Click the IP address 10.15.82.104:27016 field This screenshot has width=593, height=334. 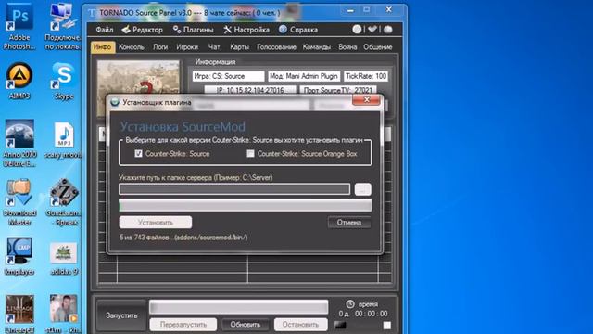(x=250, y=90)
